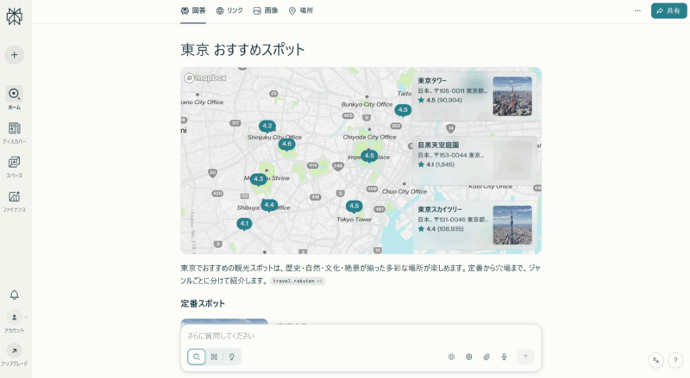Switch to the Labs mode toggle

tap(214, 356)
